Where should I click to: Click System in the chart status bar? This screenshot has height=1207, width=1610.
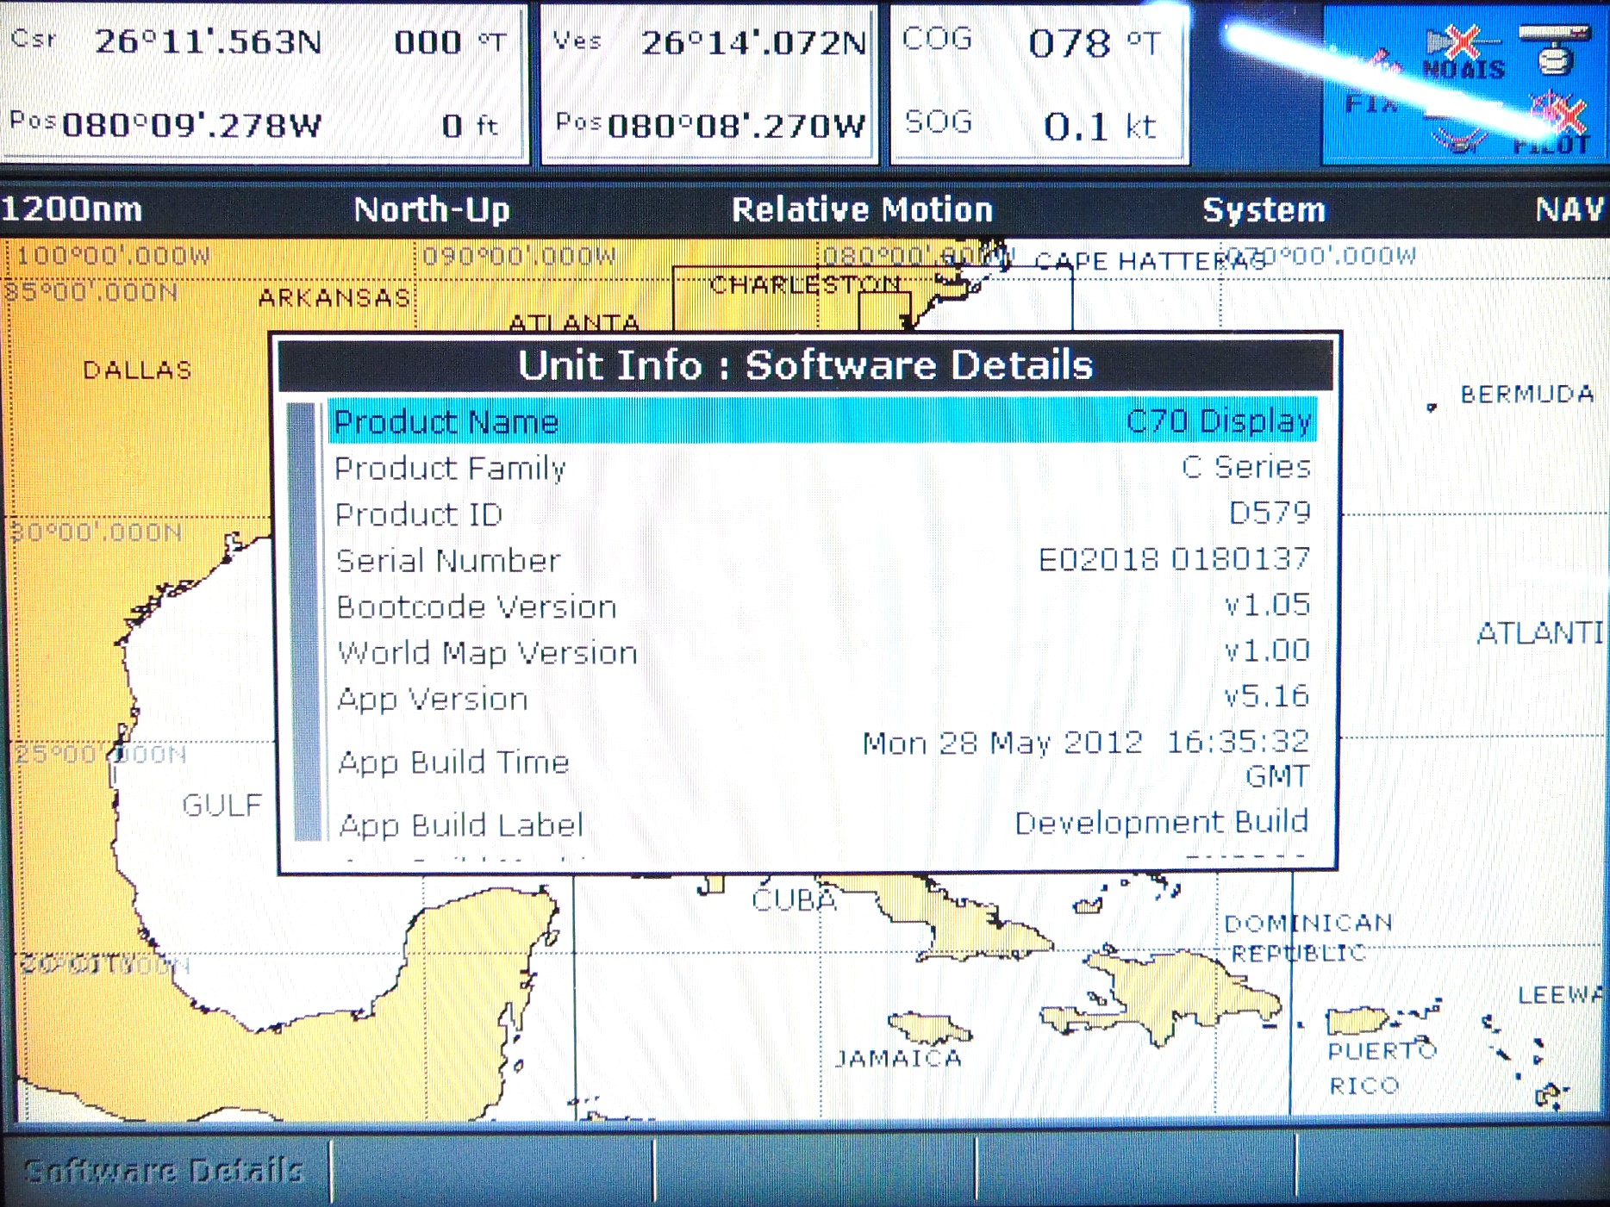[1264, 209]
